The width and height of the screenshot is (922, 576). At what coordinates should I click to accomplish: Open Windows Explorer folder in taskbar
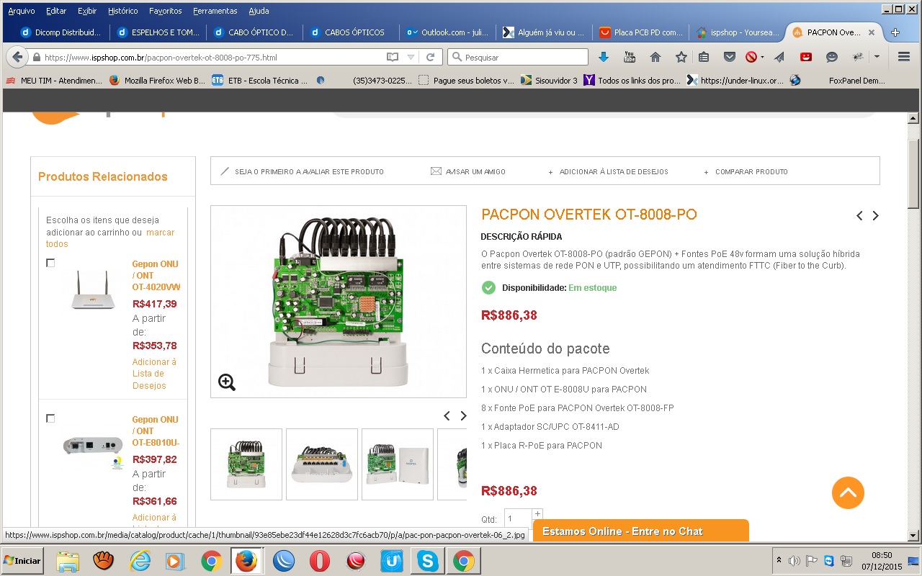tap(68, 561)
